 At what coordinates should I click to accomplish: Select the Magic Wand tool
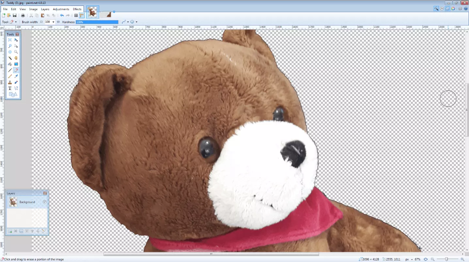click(10, 58)
